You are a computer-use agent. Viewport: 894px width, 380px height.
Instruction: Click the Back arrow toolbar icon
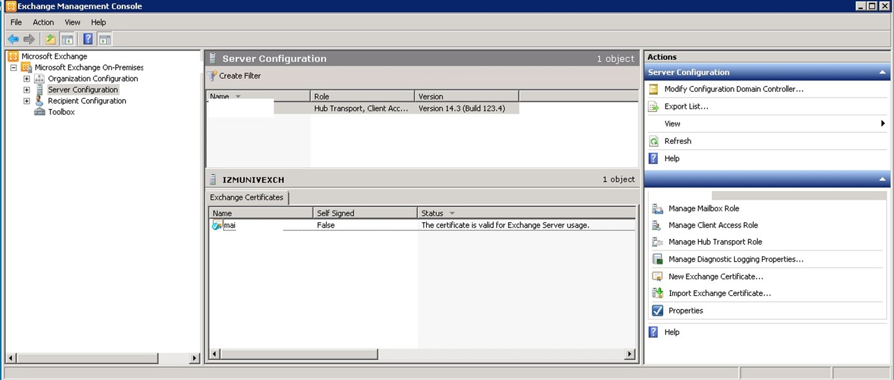pyautogui.click(x=13, y=39)
